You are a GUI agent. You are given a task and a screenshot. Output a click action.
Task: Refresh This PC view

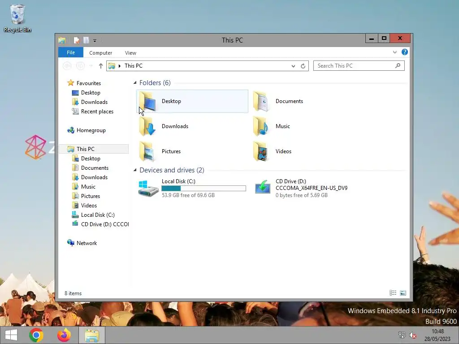click(x=303, y=66)
